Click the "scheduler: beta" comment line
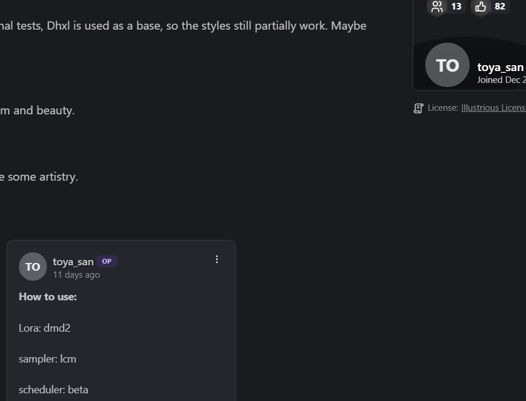This screenshot has width=526, height=401. tap(53, 390)
